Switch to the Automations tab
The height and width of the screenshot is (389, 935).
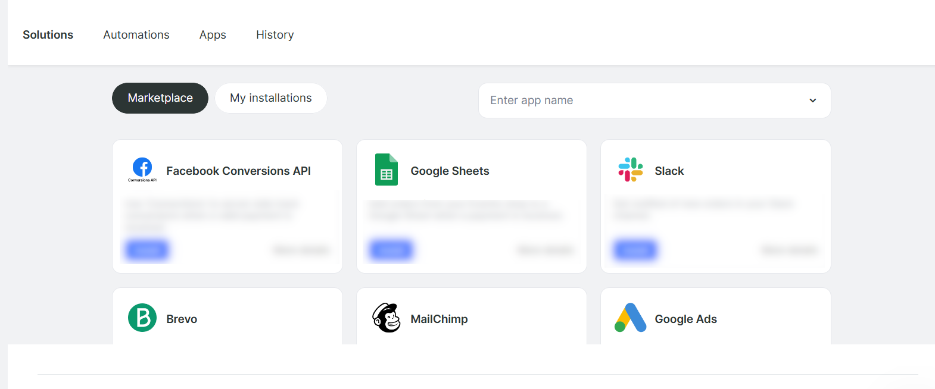(136, 34)
